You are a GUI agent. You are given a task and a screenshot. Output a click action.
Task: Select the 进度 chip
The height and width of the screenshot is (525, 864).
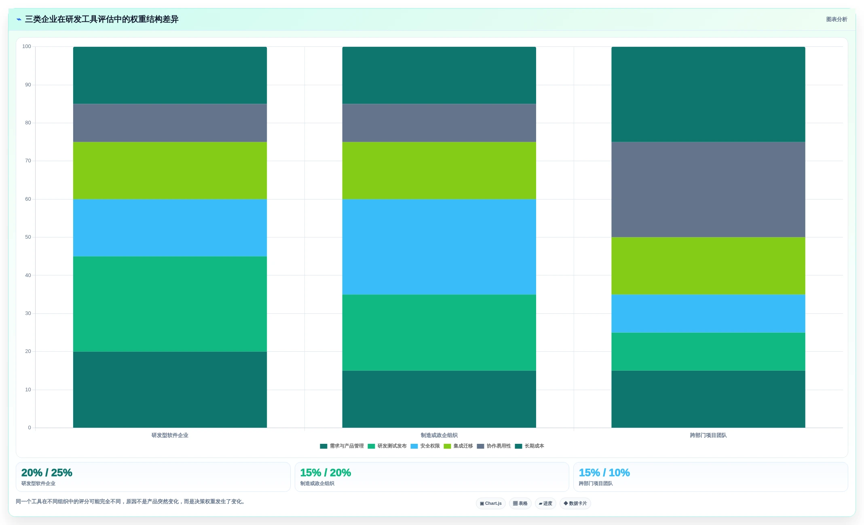tap(545, 504)
